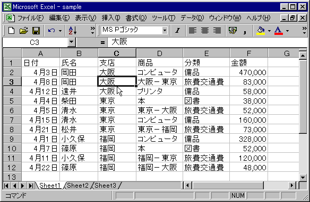The width and height of the screenshot is (310, 202).
Task: Click cell F2 containing 470,000
Action: point(249,72)
